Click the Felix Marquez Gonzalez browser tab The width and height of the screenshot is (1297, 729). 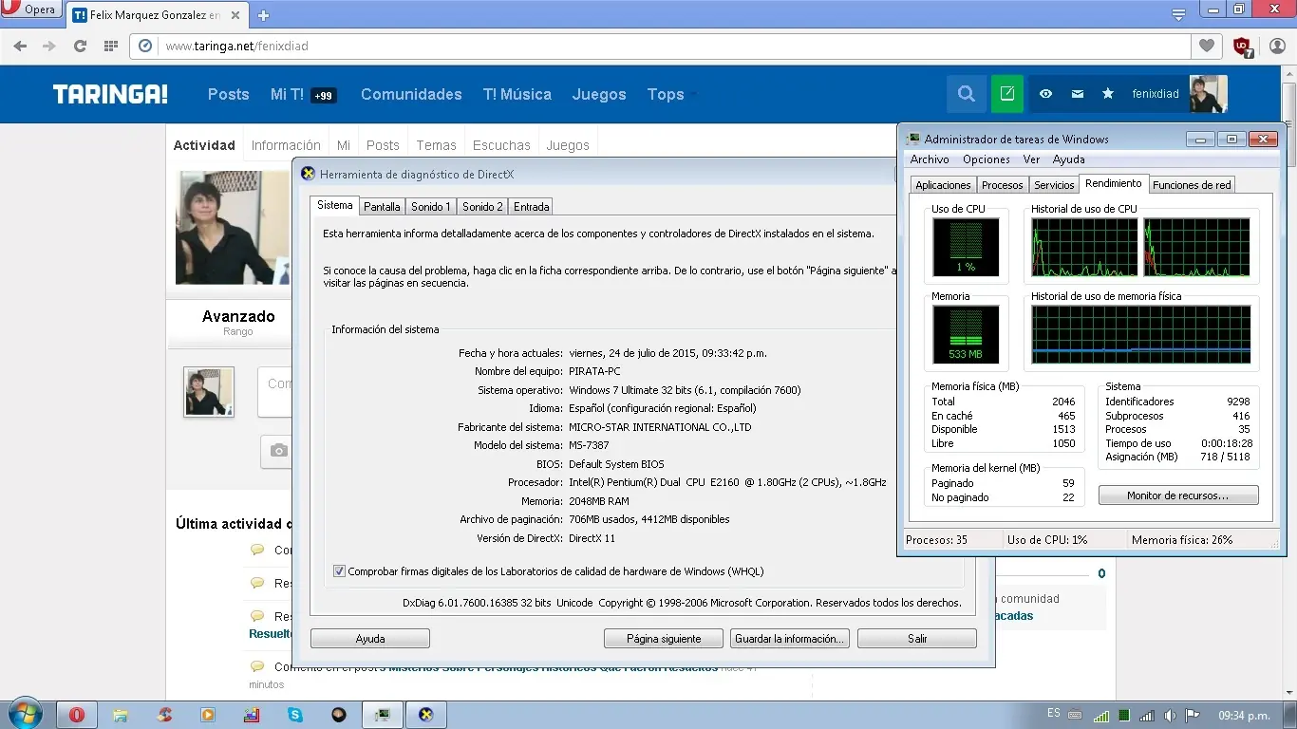(x=159, y=15)
